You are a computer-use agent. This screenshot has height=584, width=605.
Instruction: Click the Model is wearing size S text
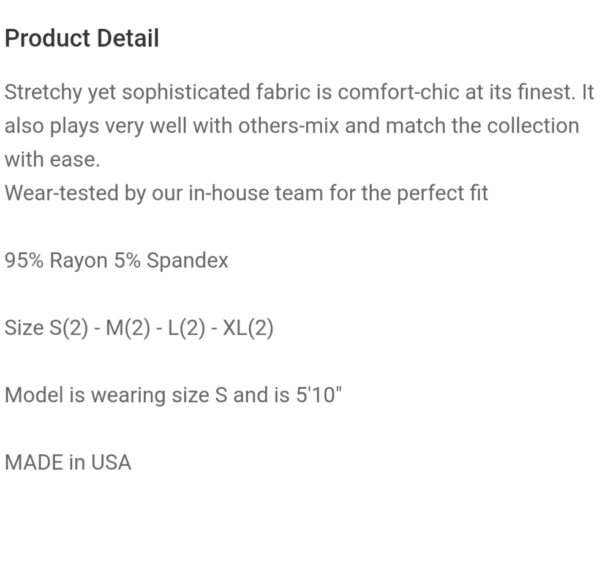[x=116, y=395]
